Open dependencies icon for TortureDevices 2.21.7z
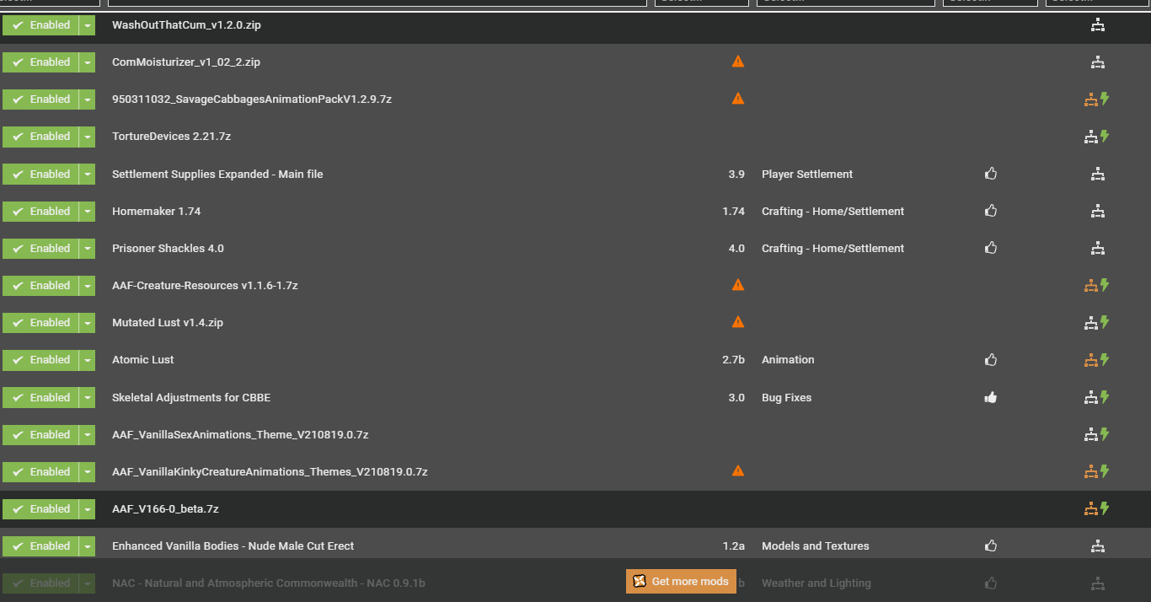This screenshot has height=602, width=1151. [x=1090, y=137]
